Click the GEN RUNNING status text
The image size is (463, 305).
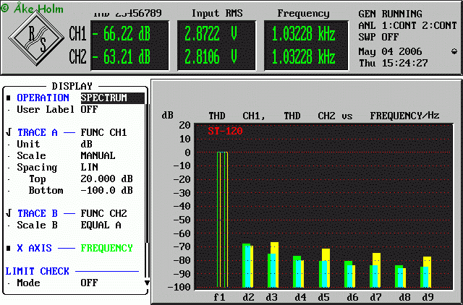pos(391,14)
